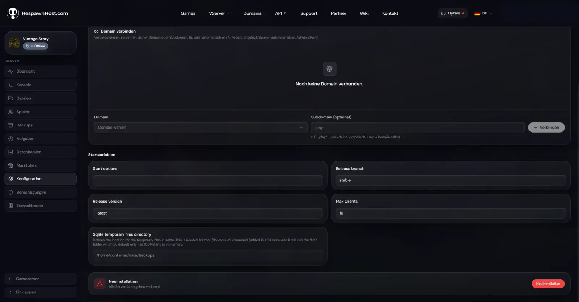
Task: Click the Vintage Story server thumbnail
Action: pyautogui.click(x=14, y=43)
